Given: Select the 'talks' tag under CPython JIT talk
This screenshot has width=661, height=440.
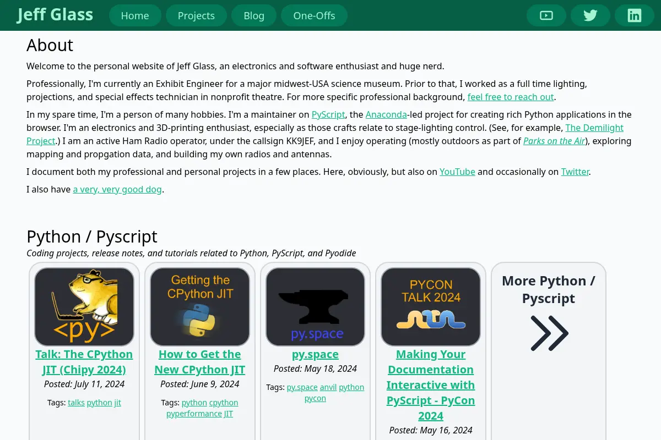Looking at the screenshot, I should click(76, 403).
